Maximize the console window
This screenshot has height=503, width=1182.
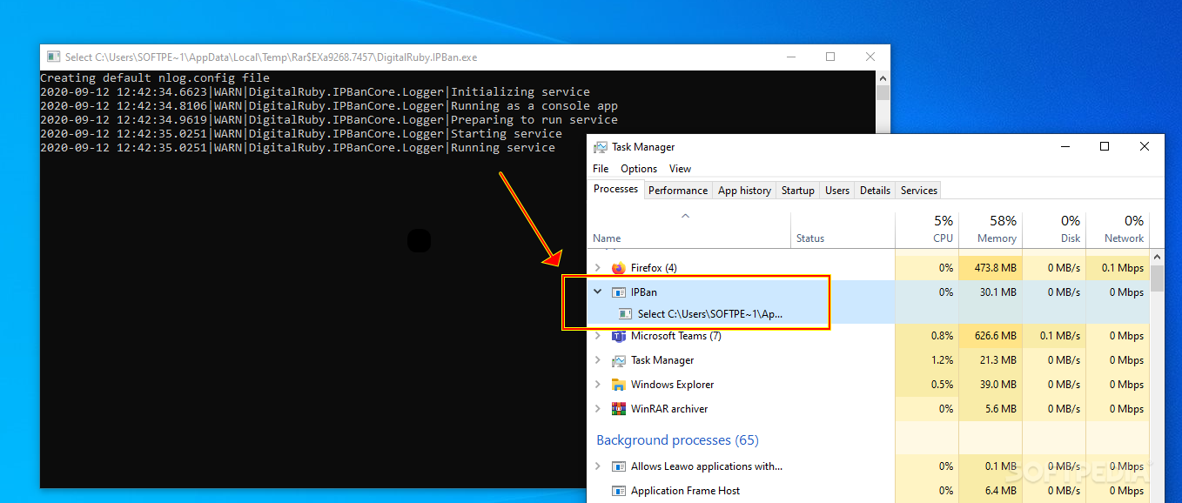click(830, 57)
